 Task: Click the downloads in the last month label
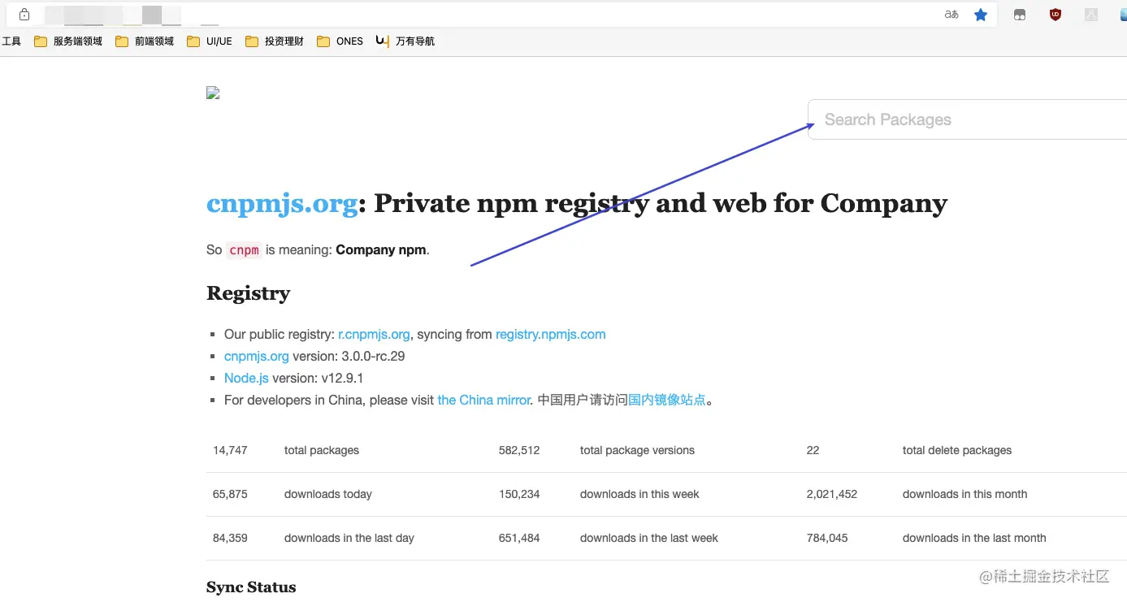(974, 538)
